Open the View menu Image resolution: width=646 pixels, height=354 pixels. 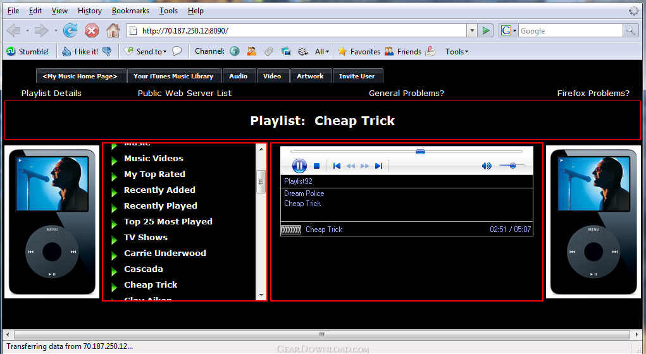[59, 11]
